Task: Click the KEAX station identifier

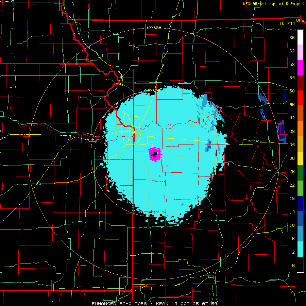Action: click(x=163, y=304)
